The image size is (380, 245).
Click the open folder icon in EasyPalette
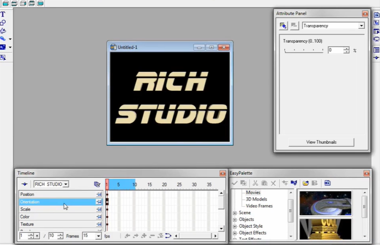click(x=305, y=183)
